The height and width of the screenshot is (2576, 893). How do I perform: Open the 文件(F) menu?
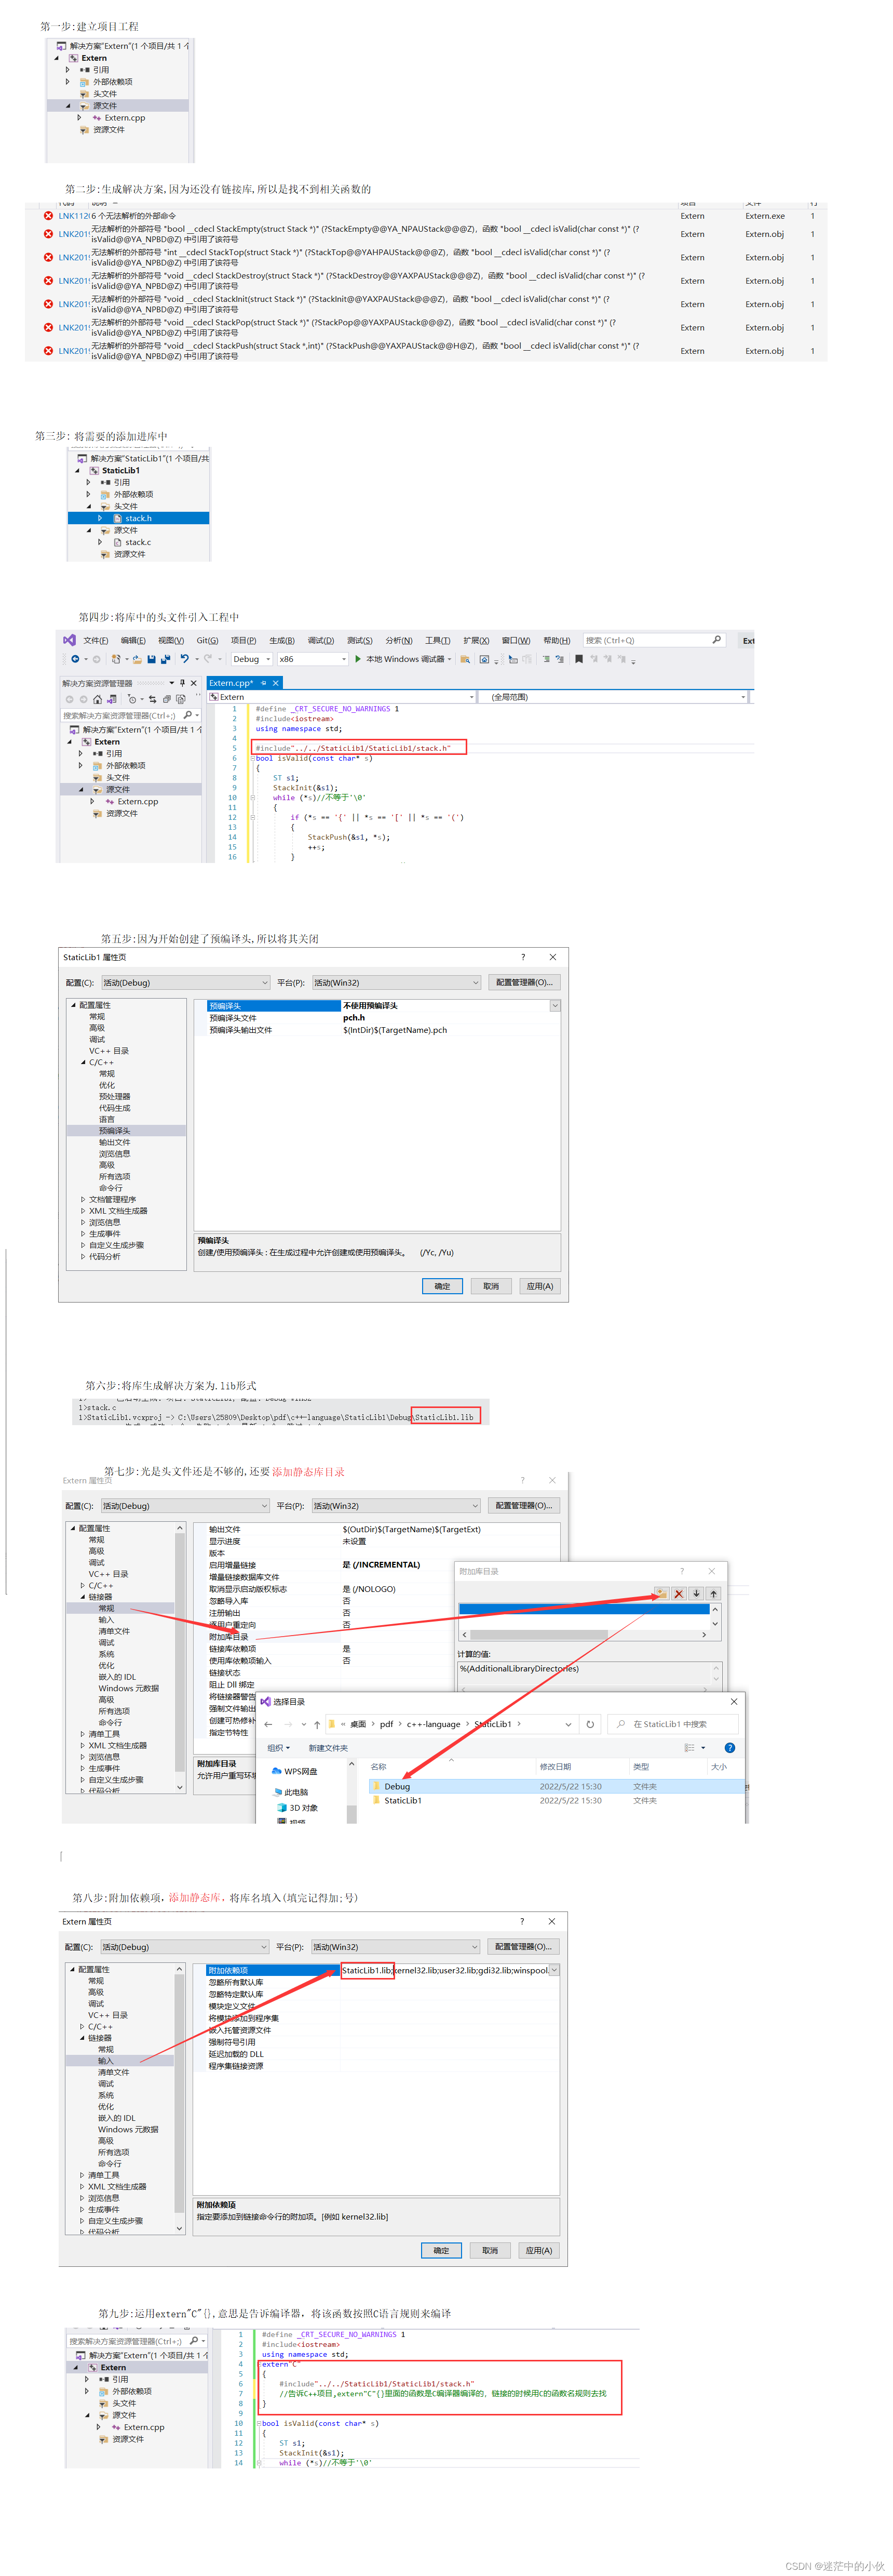tap(96, 640)
